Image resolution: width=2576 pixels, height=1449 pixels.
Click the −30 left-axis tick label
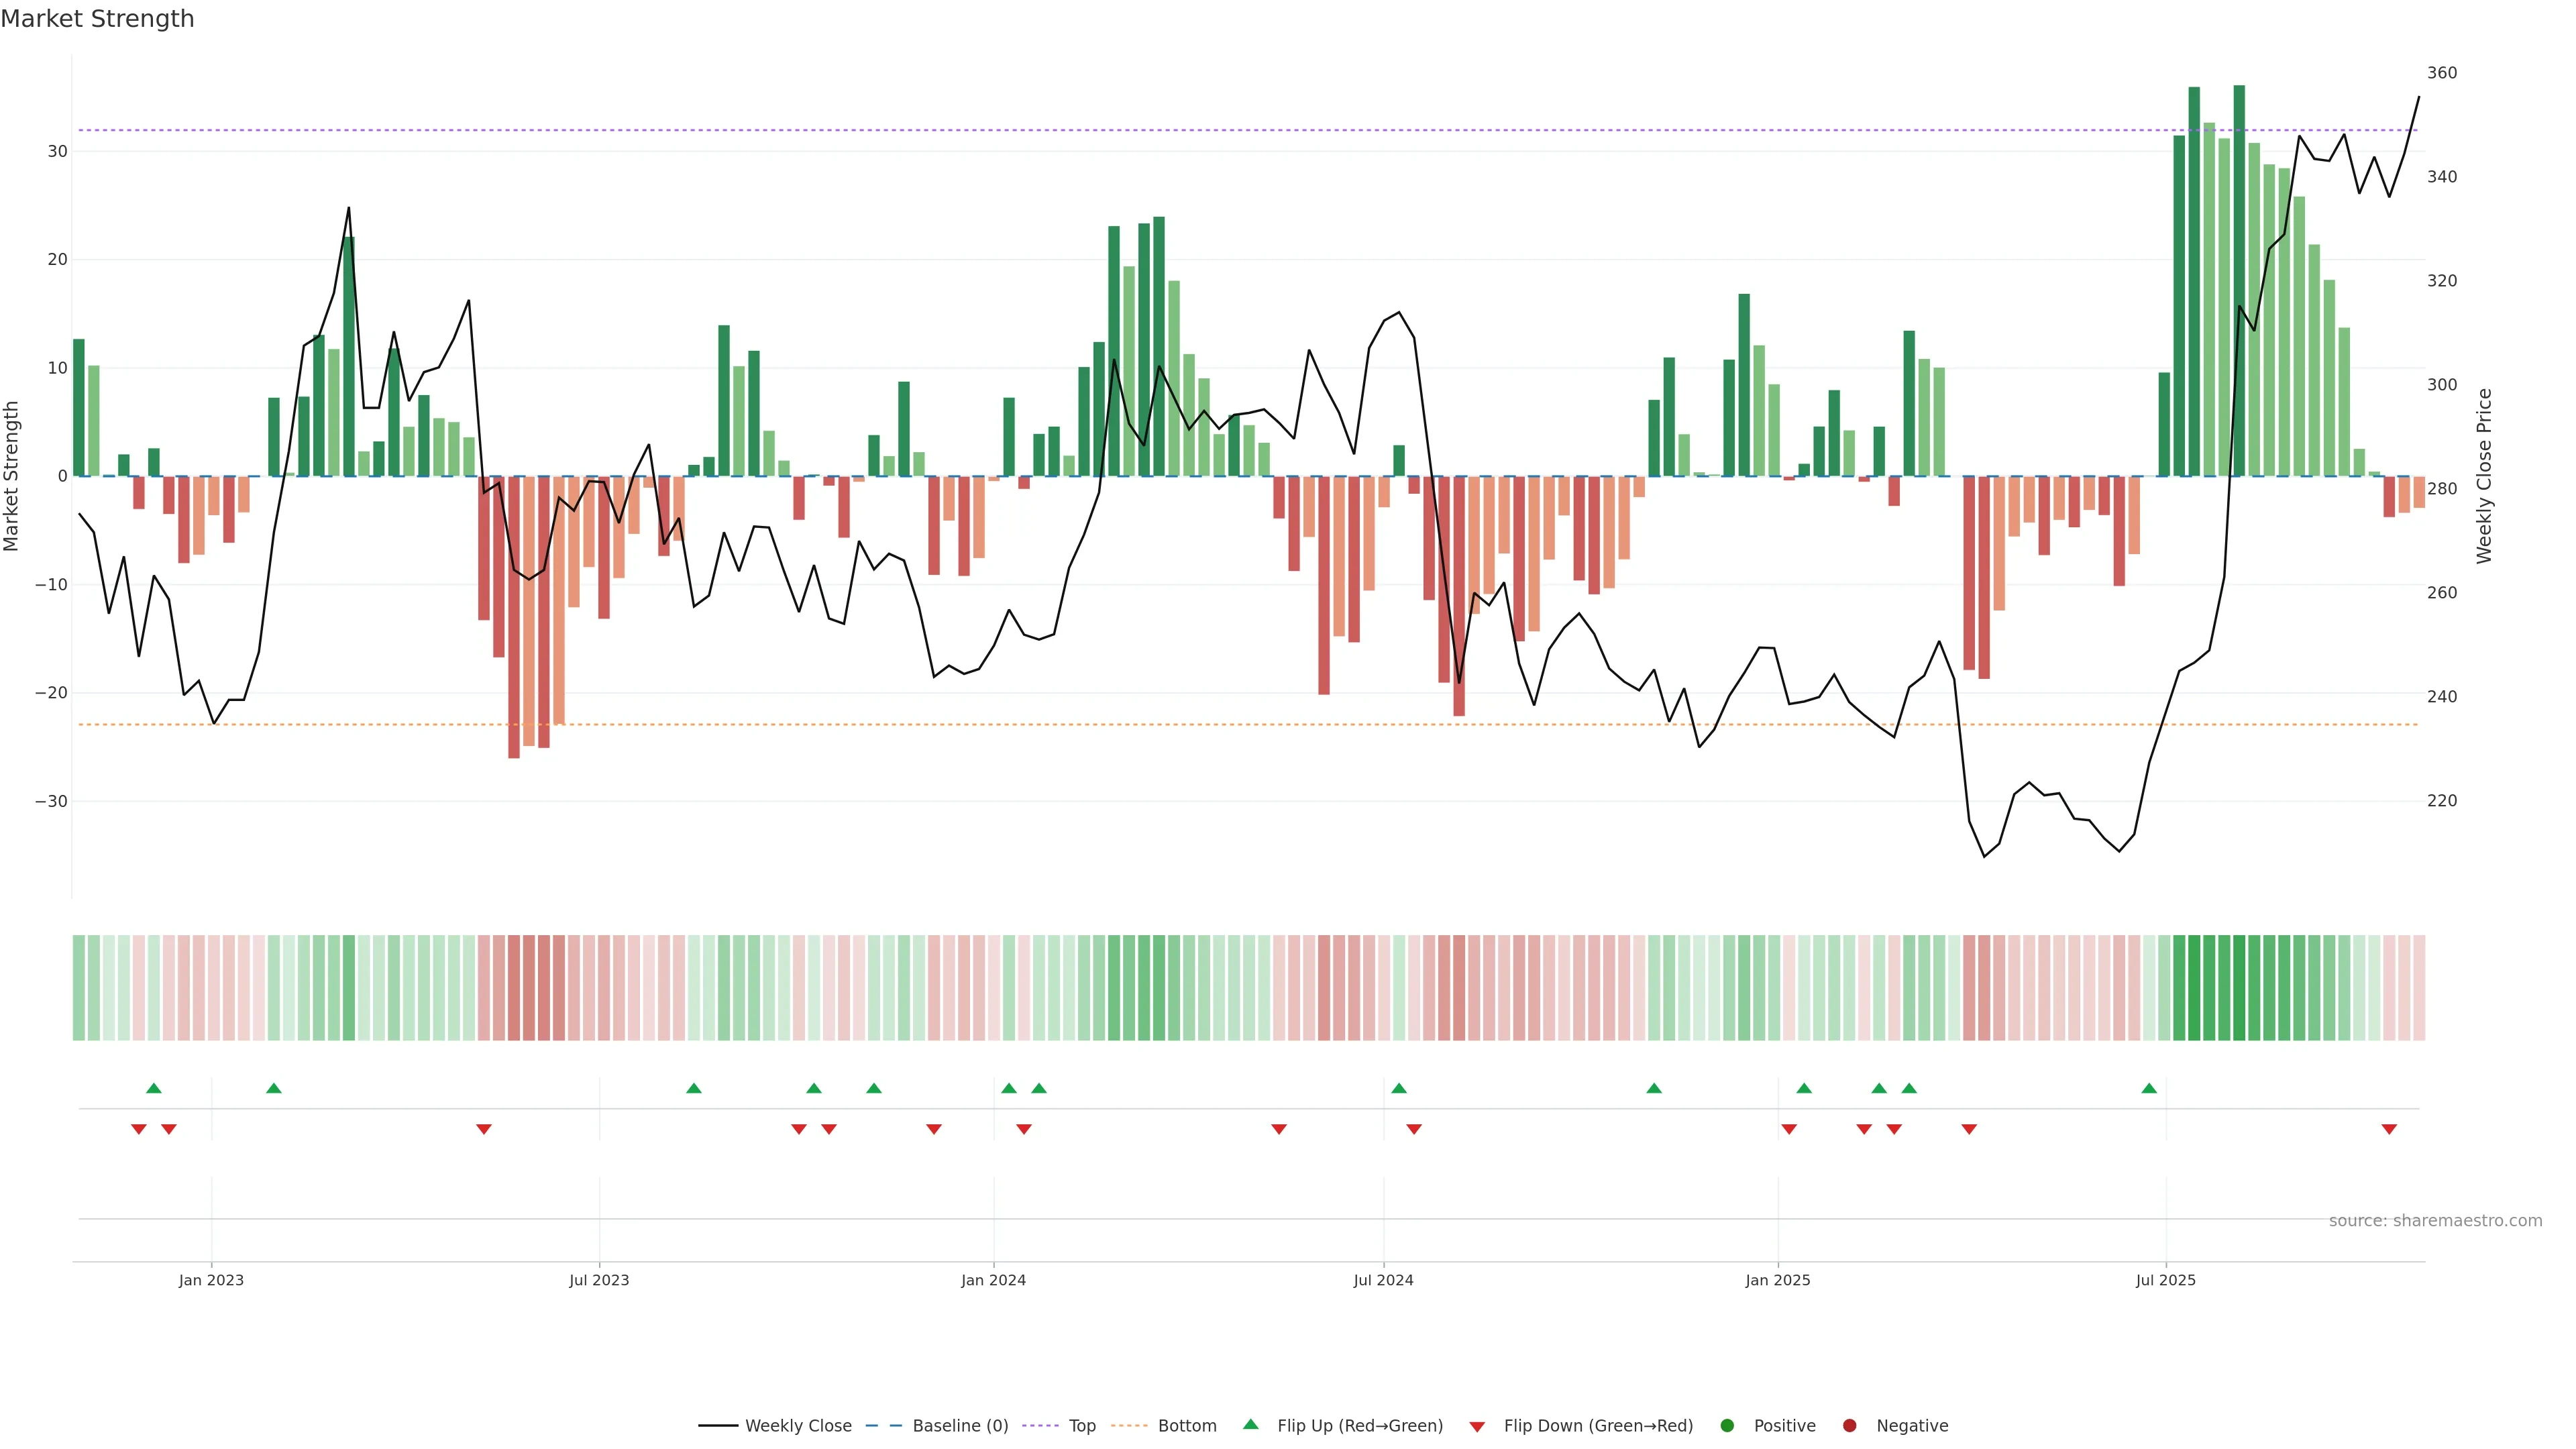51,802
